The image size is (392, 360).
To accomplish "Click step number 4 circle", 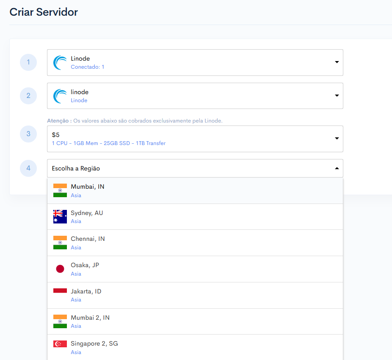I will click(x=28, y=168).
